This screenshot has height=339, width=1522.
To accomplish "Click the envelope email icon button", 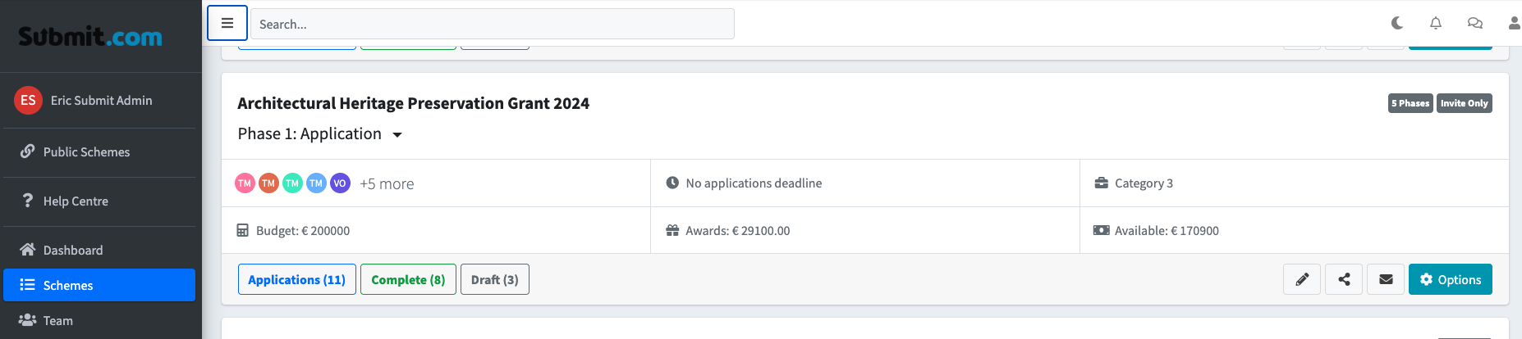I will pyautogui.click(x=1386, y=279).
